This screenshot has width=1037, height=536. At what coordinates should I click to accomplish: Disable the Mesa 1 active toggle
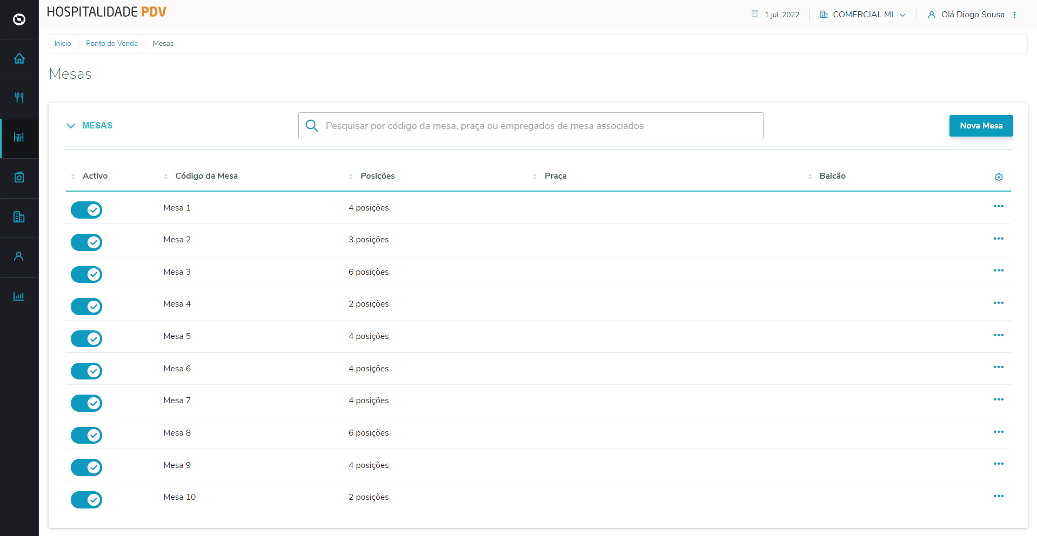[x=86, y=210]
